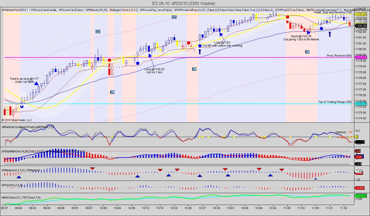Select the blue dot below the 10:10 candles
Screen dimensions: 370x216
[138, 63]
